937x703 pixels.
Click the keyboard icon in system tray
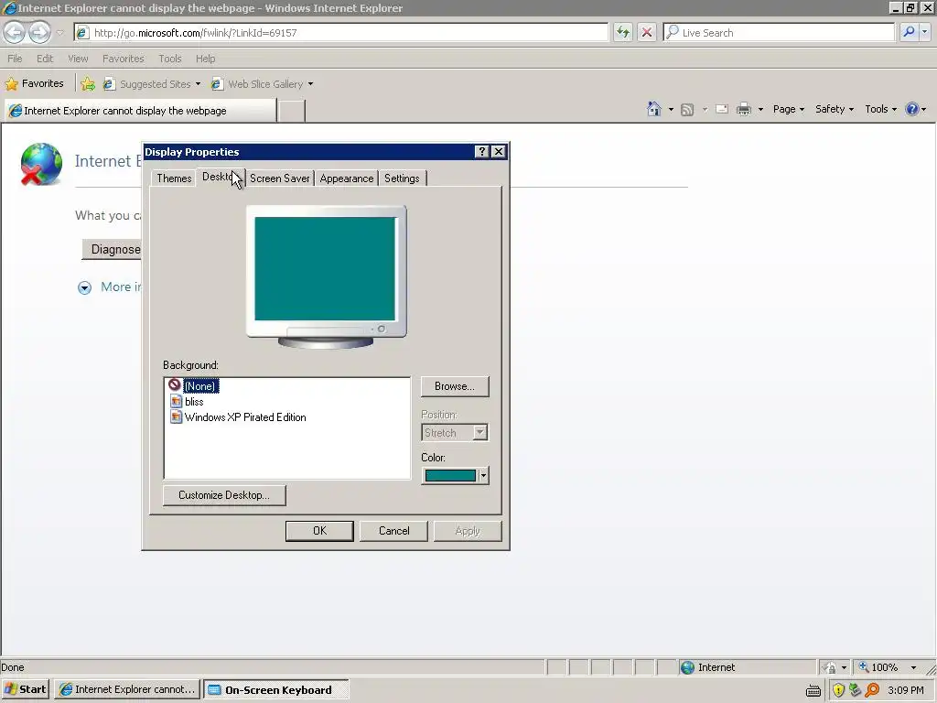(813, 690)
